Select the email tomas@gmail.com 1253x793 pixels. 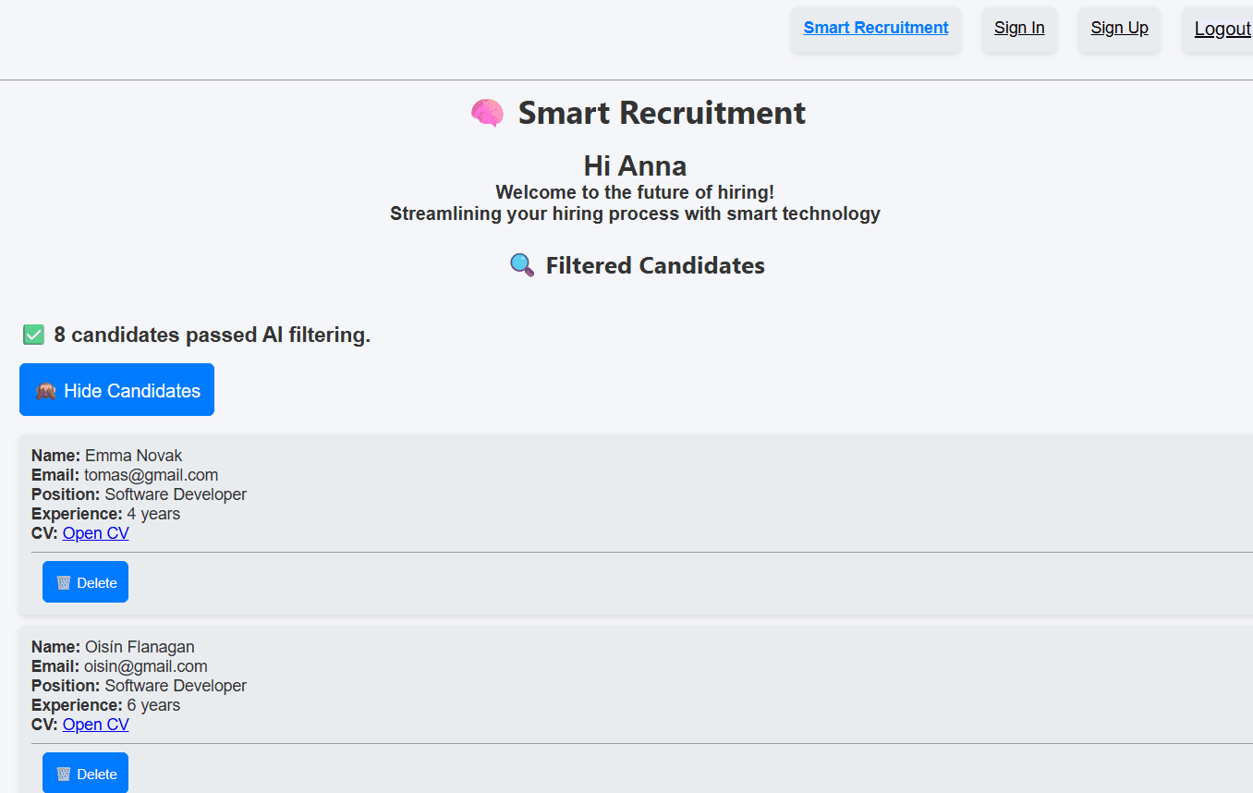tap(151, 475)
